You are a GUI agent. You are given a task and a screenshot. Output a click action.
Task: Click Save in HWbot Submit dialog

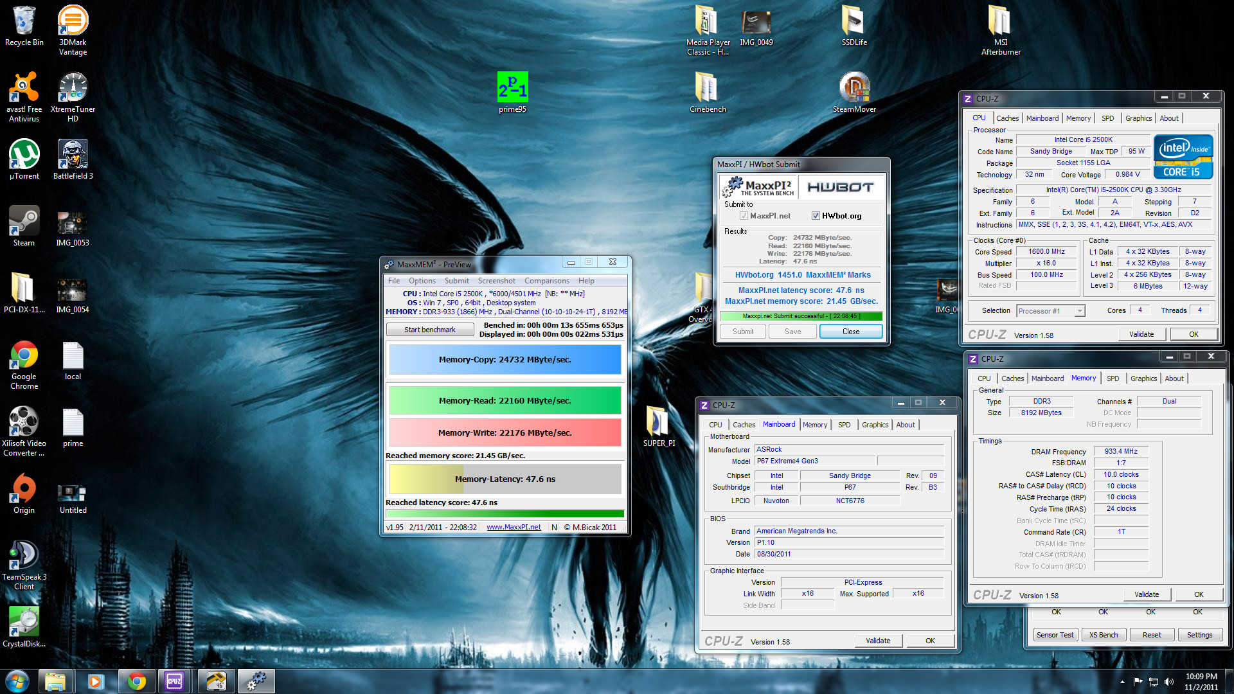click(792, 332)
